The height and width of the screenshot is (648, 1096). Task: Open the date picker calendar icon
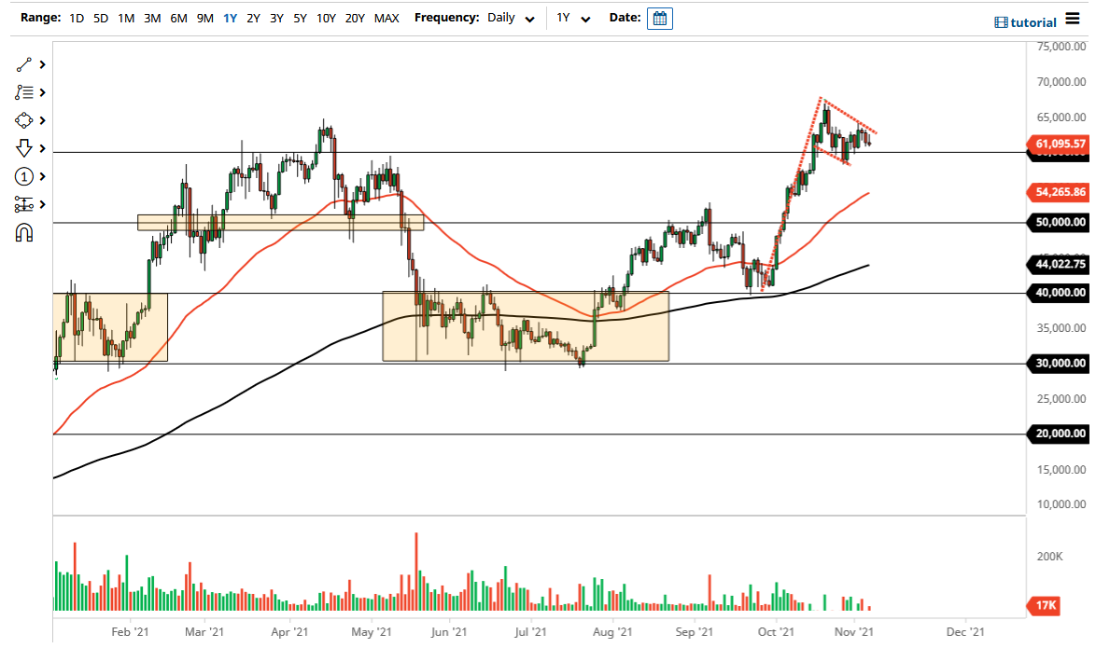click(x=660, y=18)
